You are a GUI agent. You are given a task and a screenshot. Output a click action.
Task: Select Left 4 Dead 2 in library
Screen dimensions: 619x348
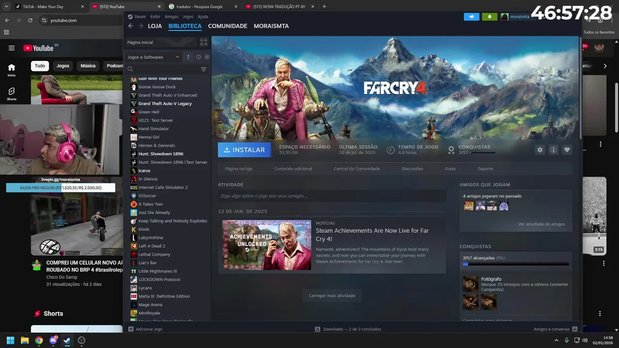tap(152, 246)
